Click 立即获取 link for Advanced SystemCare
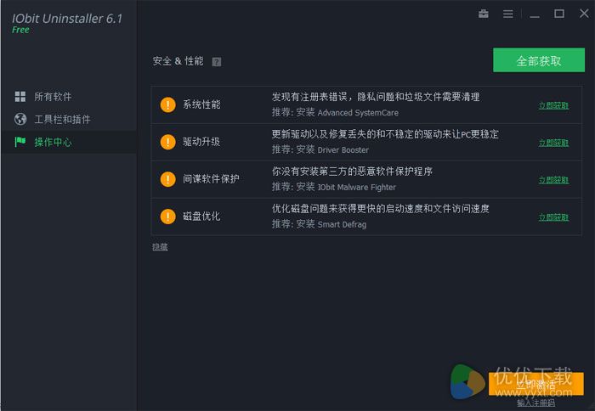This screenshot has height=411, width=595. [553, 105]
